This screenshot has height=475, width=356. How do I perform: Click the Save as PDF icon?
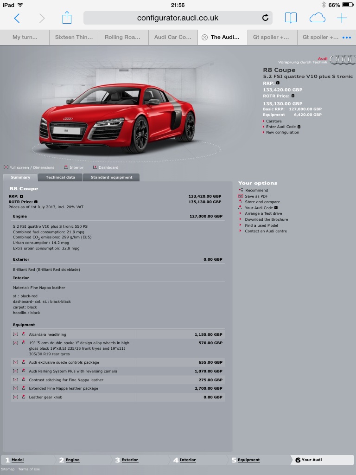pyautogui.click(x=240, y=196)
